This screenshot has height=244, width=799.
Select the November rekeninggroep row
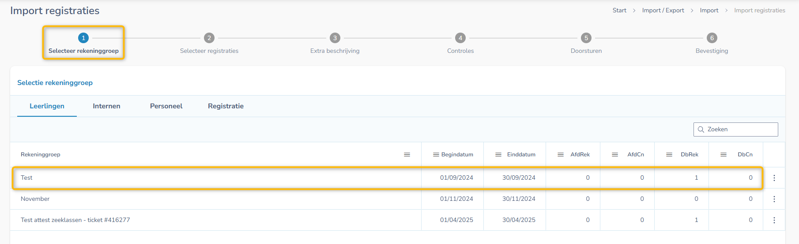click(x=35, y=199)
